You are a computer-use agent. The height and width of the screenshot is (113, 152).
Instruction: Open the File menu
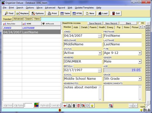point(5,8)
